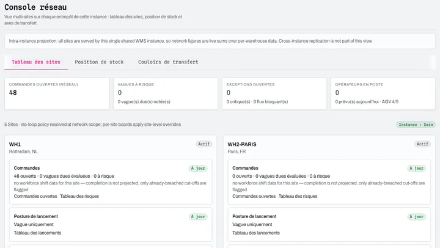The width and height of the screenshot is (440, 248).
Task: Click the Actif badge on WH1 card
Action: [x=204, y=144]
